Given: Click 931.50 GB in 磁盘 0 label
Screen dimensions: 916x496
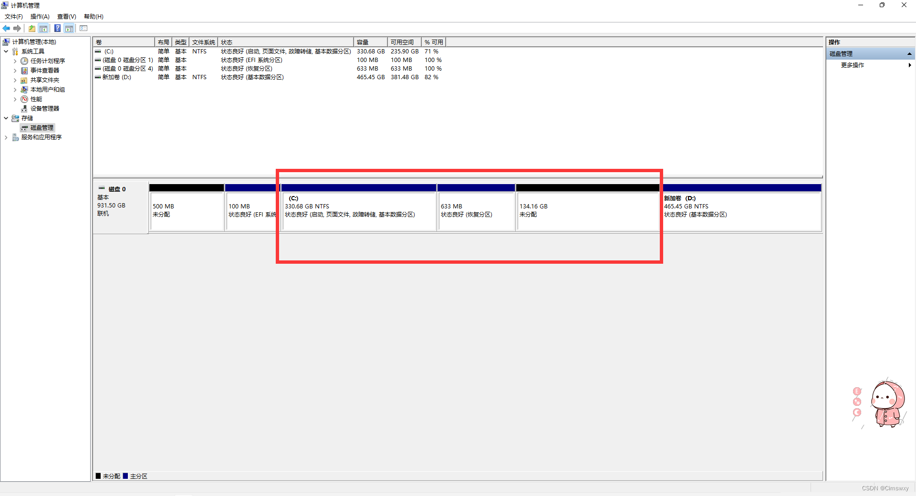Looking at the screenshot, I should pos(111,206).
